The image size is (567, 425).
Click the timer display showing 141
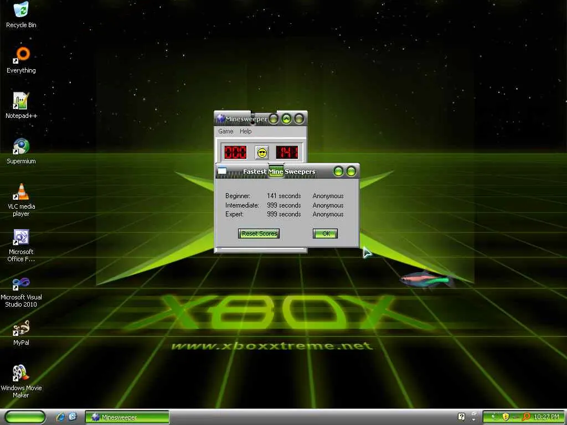coord(287,153)
